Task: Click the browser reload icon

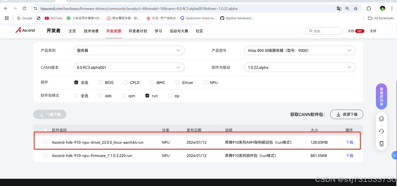Action: (24, 8)
